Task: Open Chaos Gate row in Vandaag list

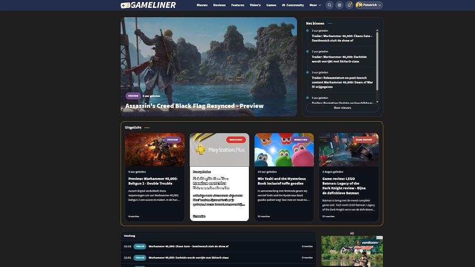Action: pos(218,246)
